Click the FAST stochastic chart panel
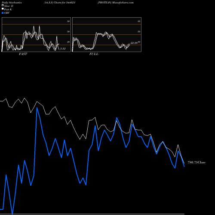 (x=36, y=34)
